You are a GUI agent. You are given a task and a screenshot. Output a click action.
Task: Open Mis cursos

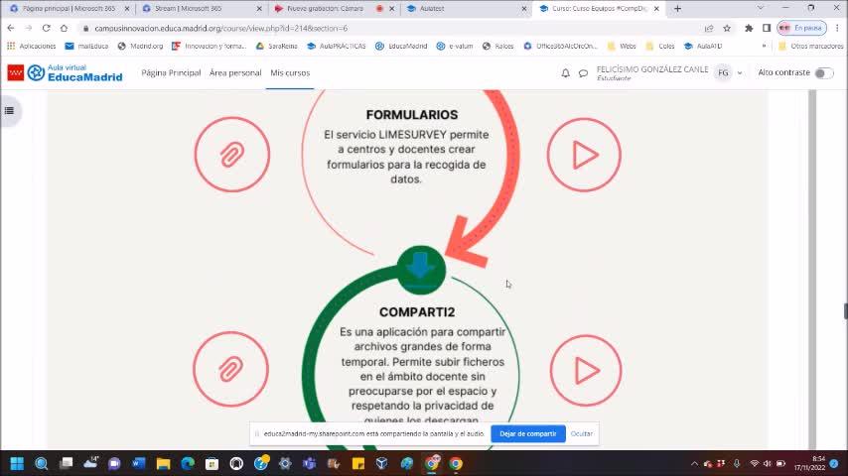coord(290,73)
